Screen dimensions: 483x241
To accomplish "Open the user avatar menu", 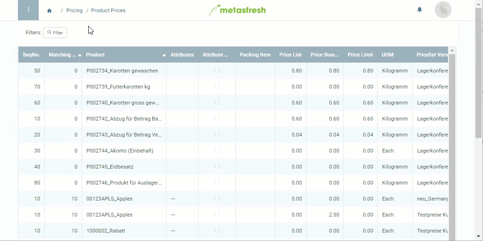I will pos(443,10).
